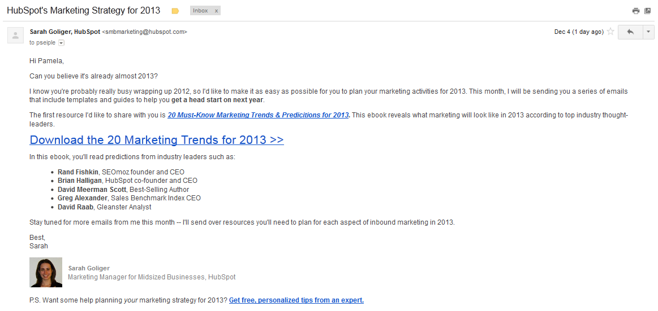Click the "Hi Pamela," greeting
Screen dimensions: 658x311
click(x=46, y=61)
